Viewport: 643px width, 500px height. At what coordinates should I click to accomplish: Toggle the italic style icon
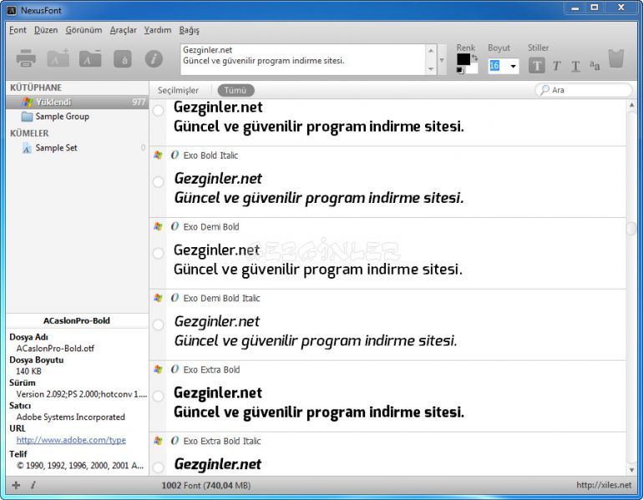pyautogui.click(x=556, y=66)
